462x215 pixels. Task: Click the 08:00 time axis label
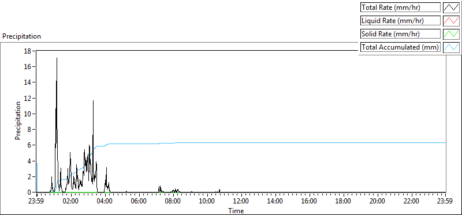point(173,202)
